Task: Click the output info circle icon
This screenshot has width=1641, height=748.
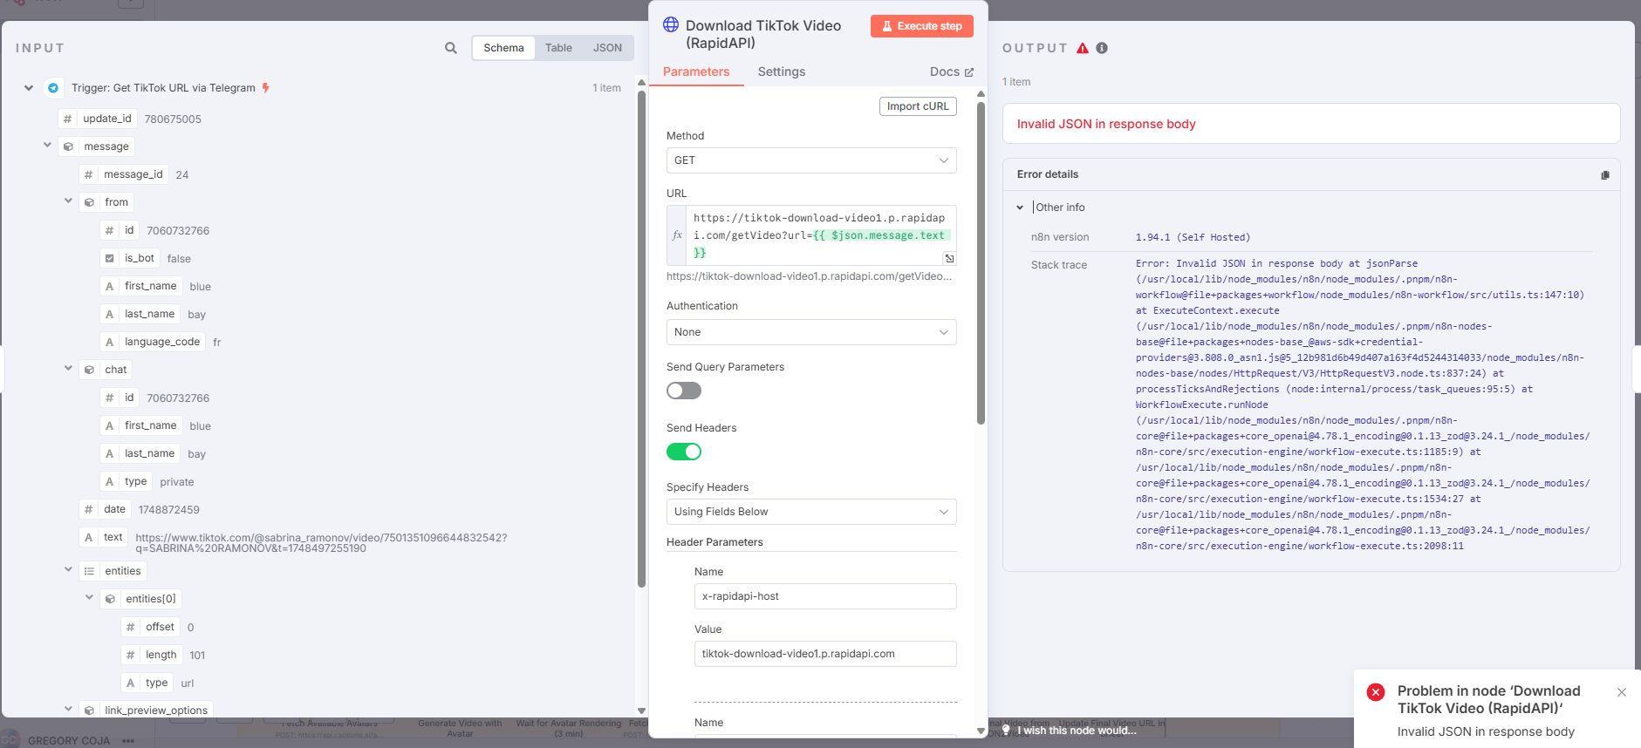Action: coord(1102,48)
